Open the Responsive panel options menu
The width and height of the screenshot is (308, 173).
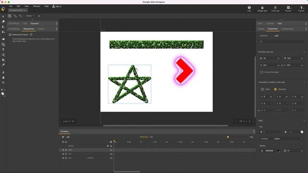pyautogui.click(x=57, y=29)
